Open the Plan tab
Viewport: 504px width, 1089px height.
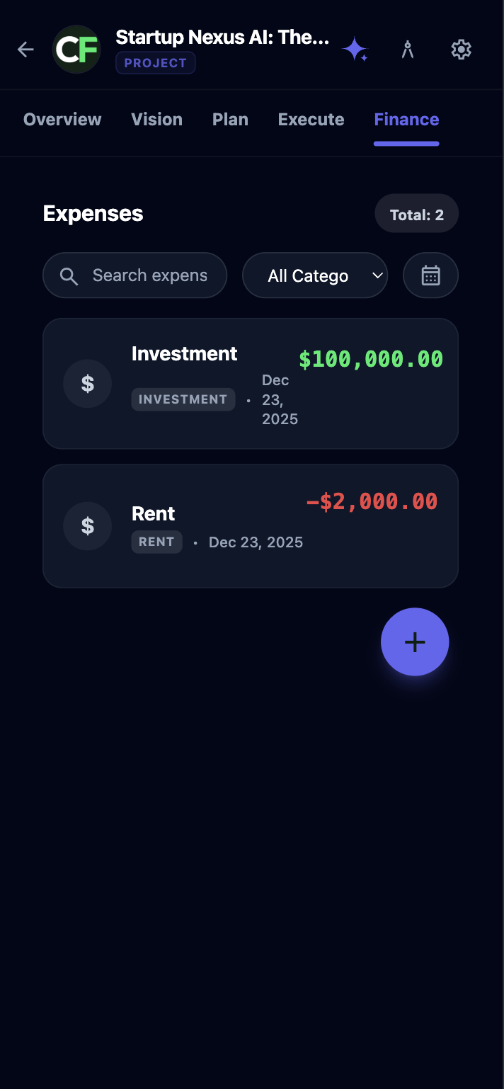230,120
